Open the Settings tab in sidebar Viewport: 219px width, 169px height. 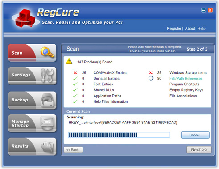[32, 76]
